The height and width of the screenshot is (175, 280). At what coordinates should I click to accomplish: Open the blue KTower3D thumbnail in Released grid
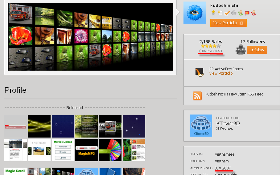pos(86,171)
